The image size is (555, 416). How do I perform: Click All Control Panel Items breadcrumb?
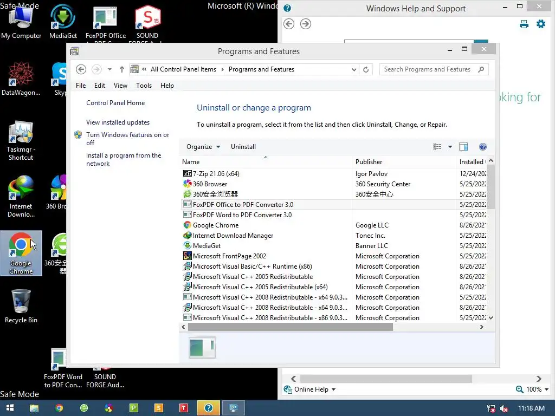183,69
